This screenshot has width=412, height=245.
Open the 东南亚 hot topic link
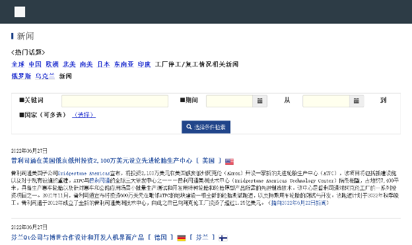[x=123, y=64]
